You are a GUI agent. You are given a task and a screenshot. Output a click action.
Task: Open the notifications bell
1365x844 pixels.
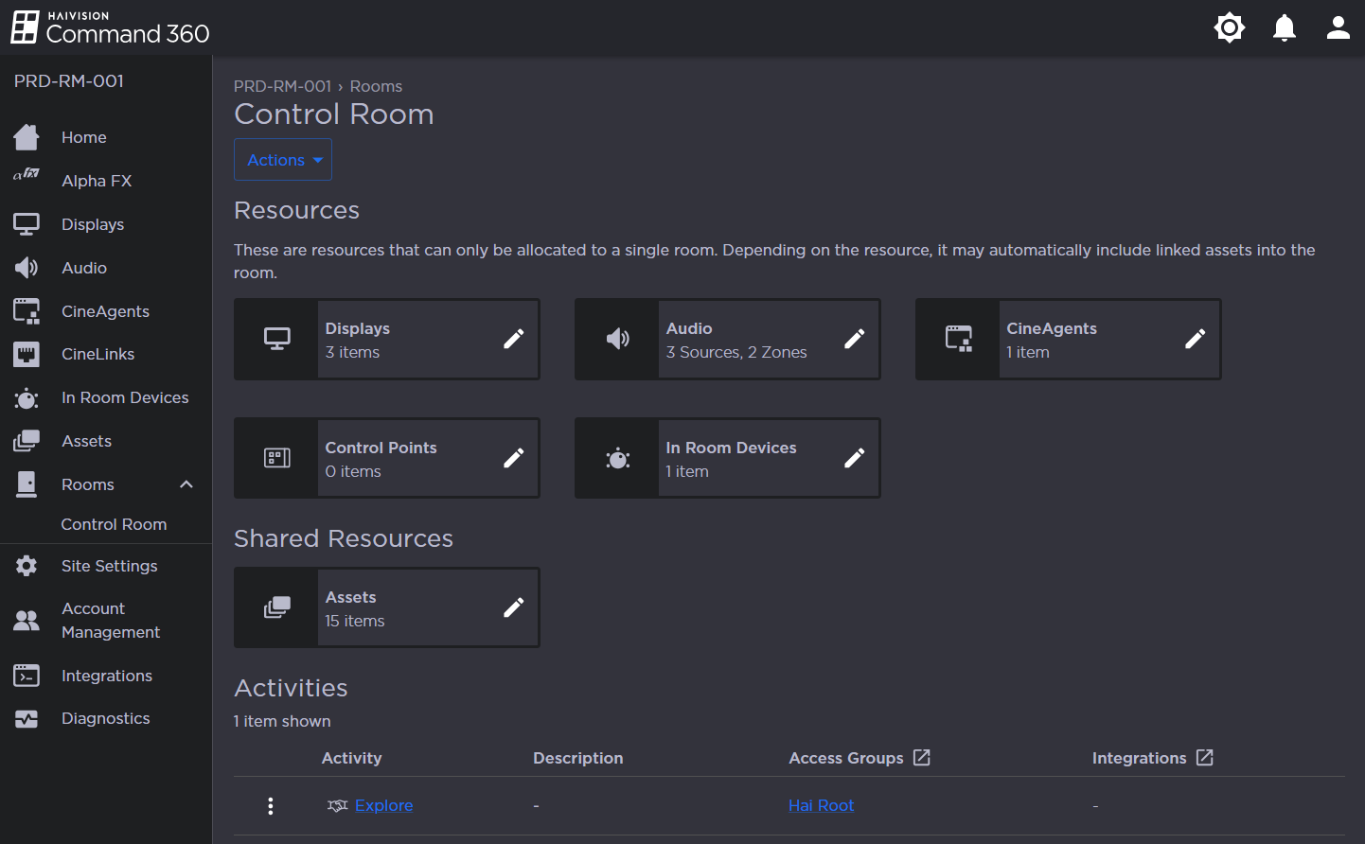(x=1284, y=27)
